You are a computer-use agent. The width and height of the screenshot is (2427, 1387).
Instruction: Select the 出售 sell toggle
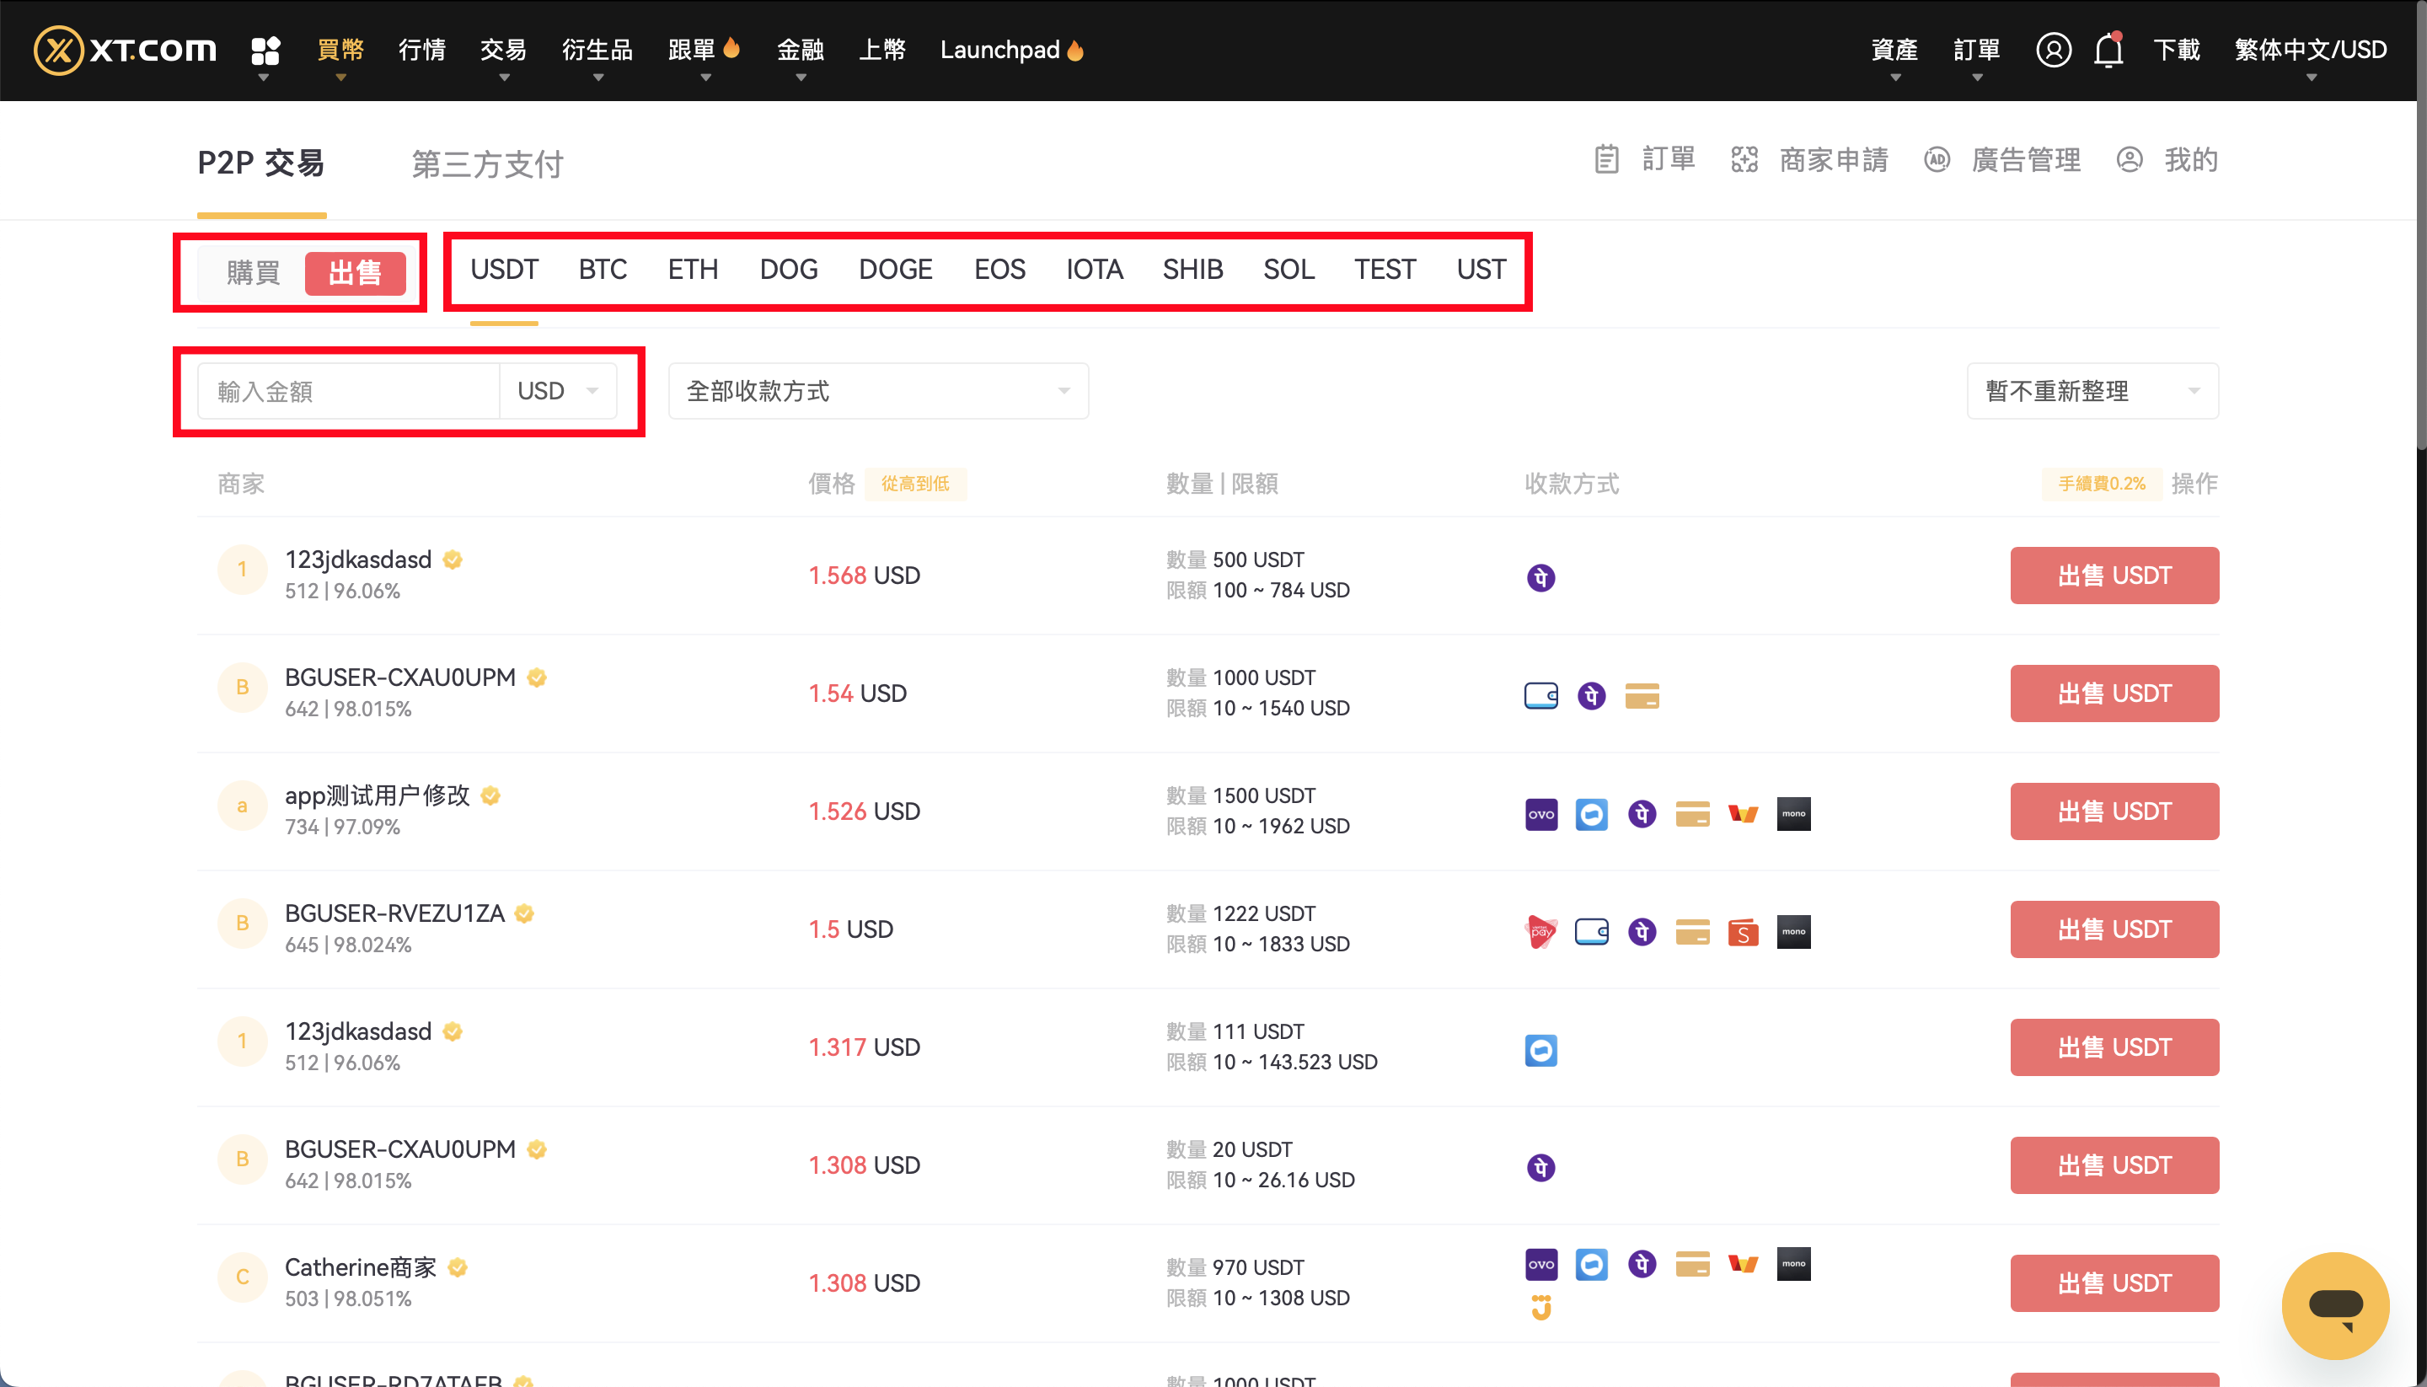[354, 273]
